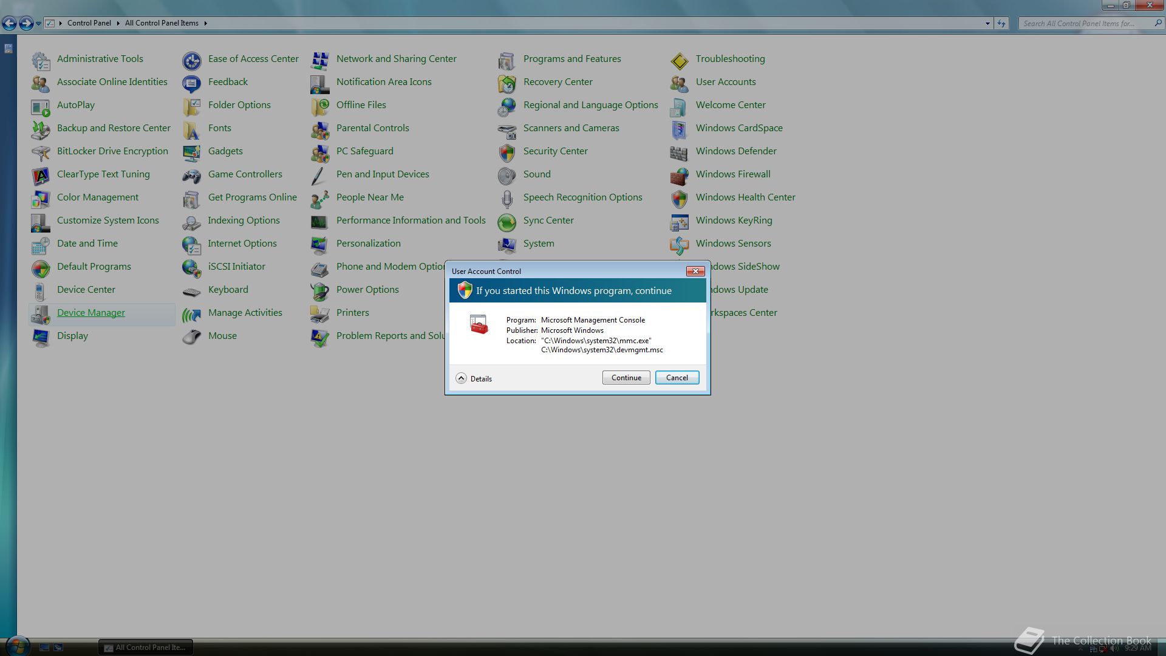
Task: Click the Parental Controls icon
Action: [x=320, y=129]
